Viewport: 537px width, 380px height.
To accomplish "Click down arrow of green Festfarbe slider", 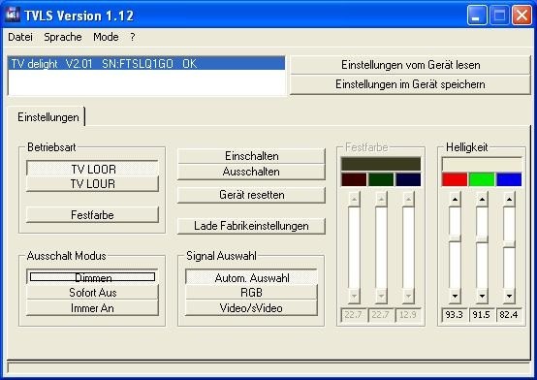I will pos(381,296).
